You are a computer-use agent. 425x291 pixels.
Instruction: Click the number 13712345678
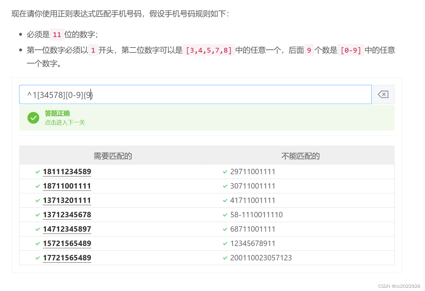click(67, 215)
